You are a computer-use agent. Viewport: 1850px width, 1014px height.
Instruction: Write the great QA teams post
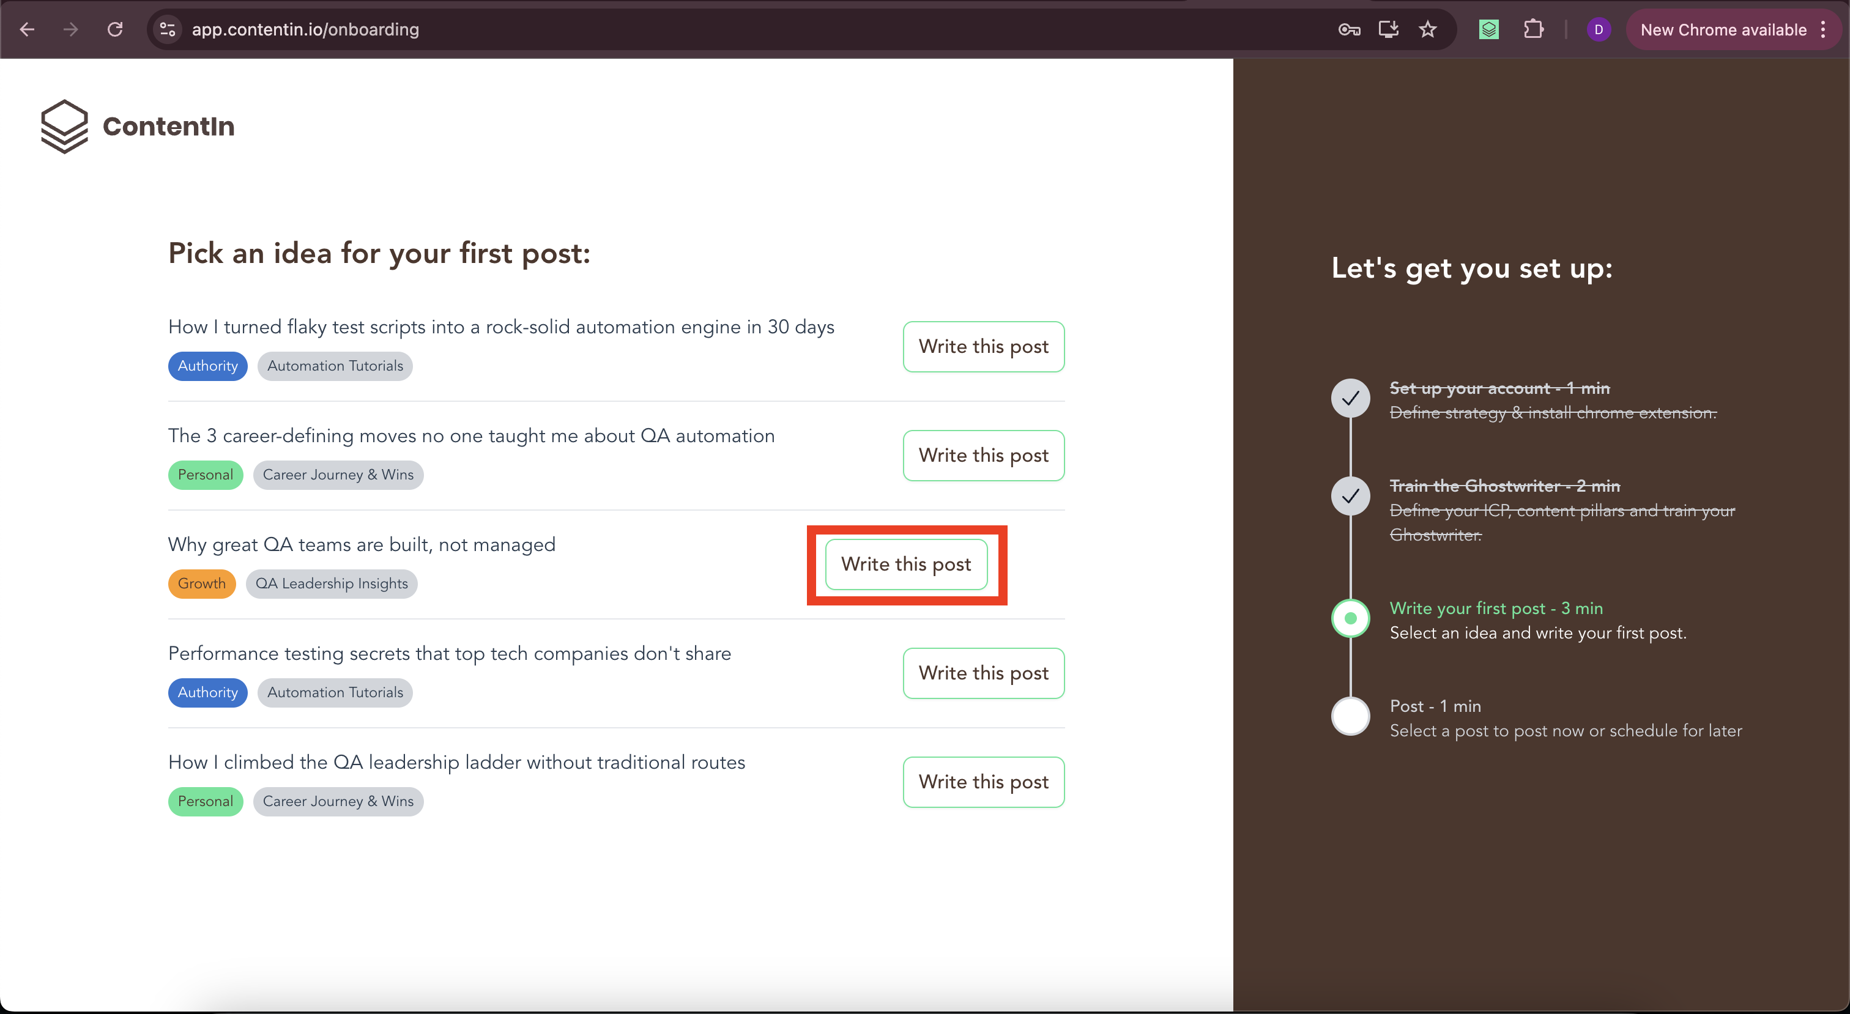[906, 564]
